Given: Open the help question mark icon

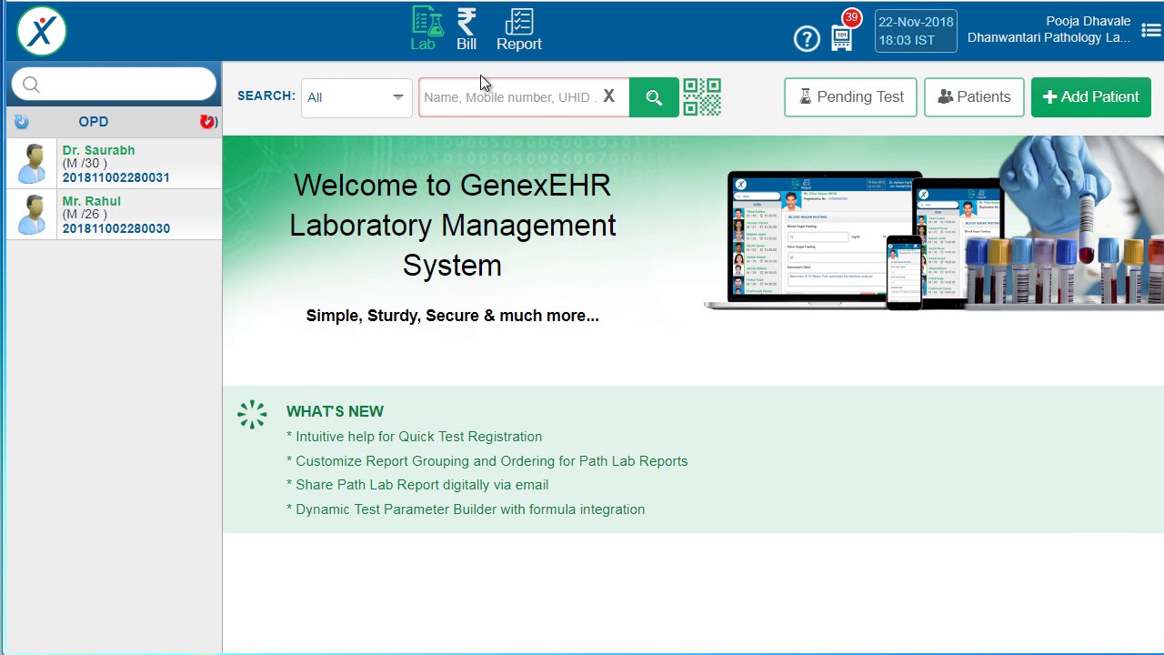Looking at the screenshot, I should click(x=807, y=38).
